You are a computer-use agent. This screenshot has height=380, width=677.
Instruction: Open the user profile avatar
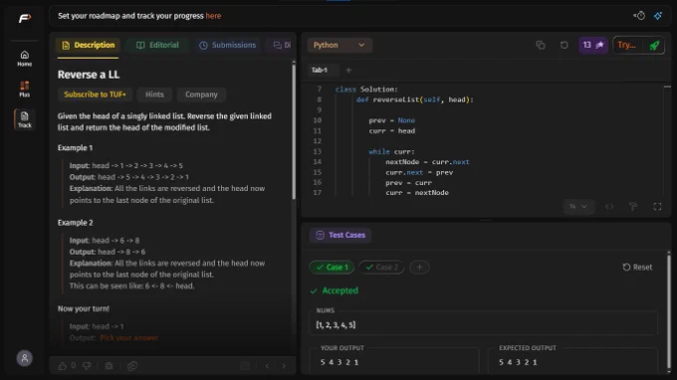(x=25, y=358)
